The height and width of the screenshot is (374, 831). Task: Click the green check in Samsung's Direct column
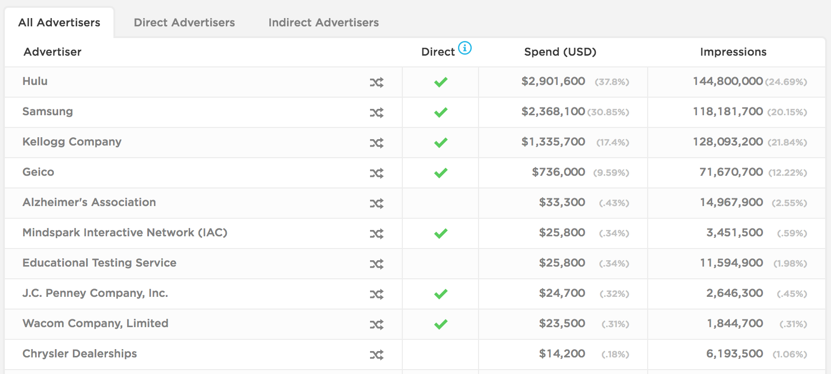(x=440, y=112)
